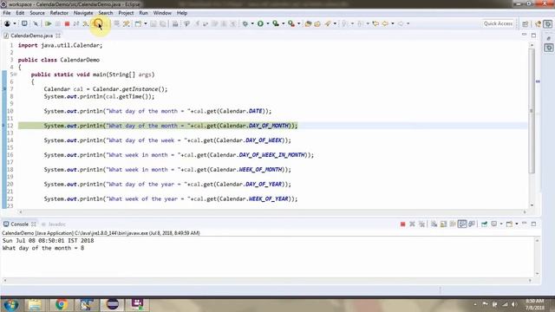Click the Resume debug button
555x312 pixels.
point(49,23)
